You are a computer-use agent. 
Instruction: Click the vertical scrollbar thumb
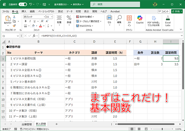[183, 66]
